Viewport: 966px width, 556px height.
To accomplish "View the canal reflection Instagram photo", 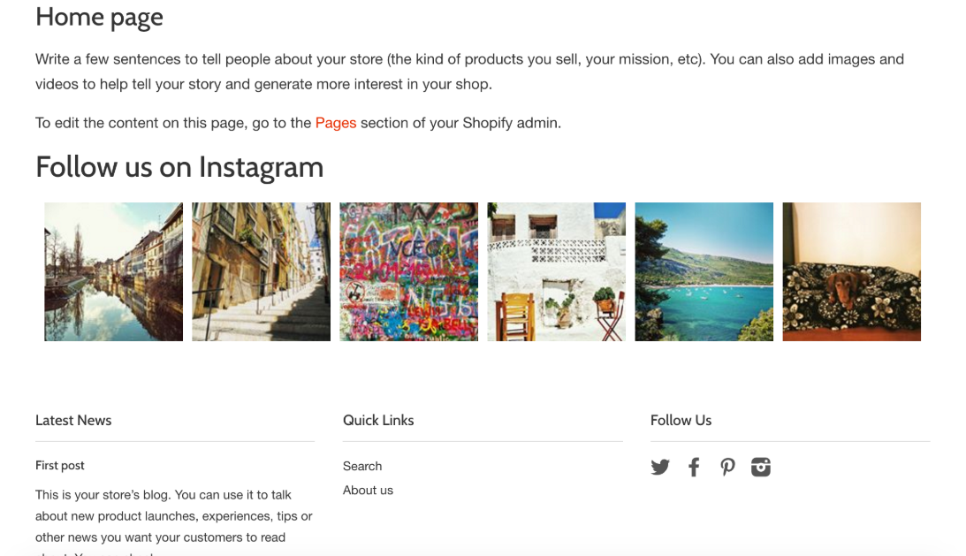I will pos(113,272).
